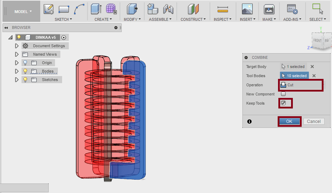Expand the Document Settings node

pos(17,46)
